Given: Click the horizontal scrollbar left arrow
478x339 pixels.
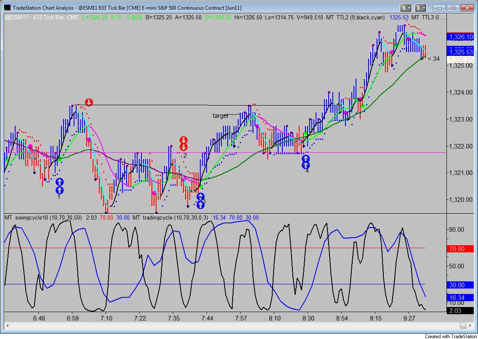Looking at the screenshot, I should [x=7, y=326].
